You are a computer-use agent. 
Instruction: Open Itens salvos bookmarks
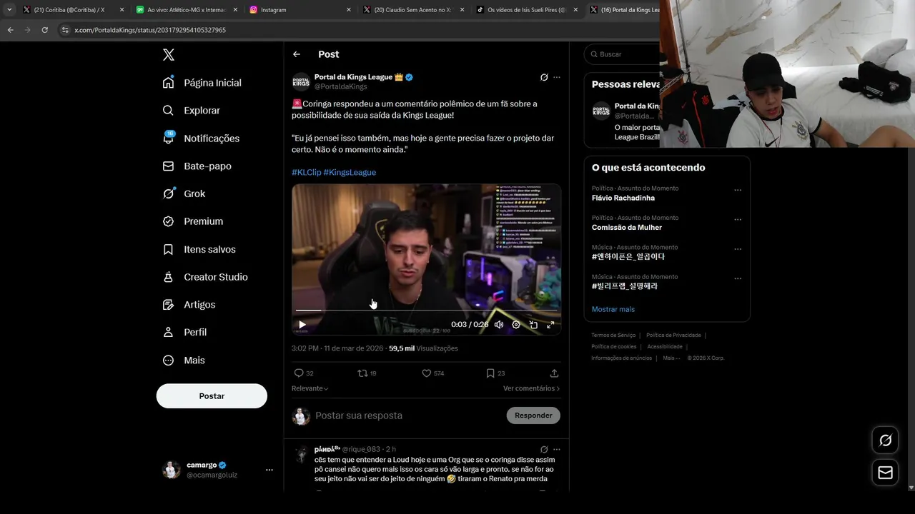click(x=199, y=249)
